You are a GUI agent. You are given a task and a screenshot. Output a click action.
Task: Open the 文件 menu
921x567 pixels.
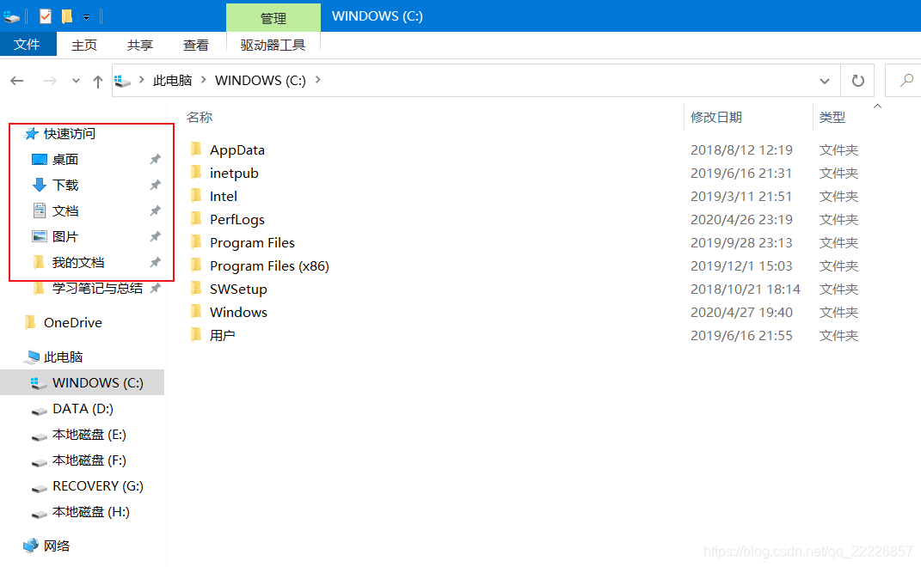coord(28,45)
